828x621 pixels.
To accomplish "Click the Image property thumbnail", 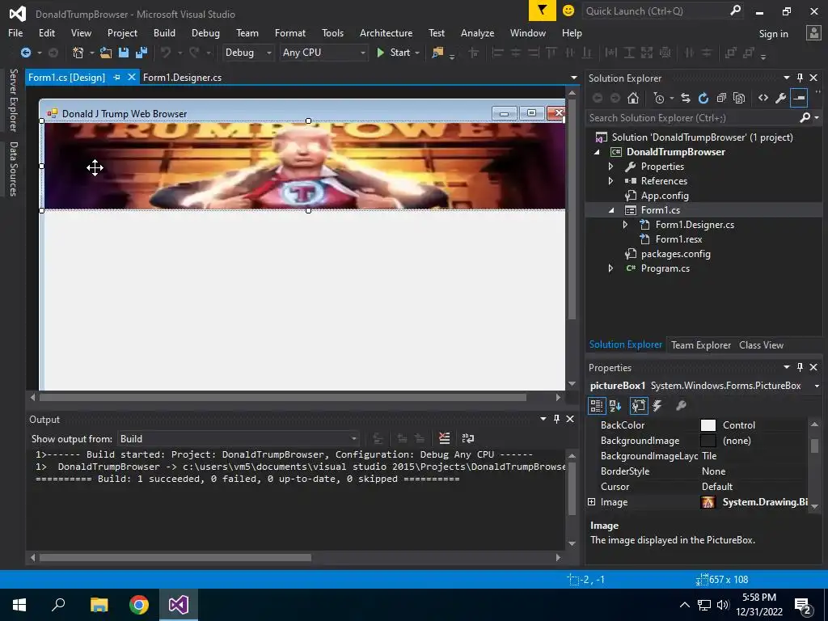I will [708, 502].
